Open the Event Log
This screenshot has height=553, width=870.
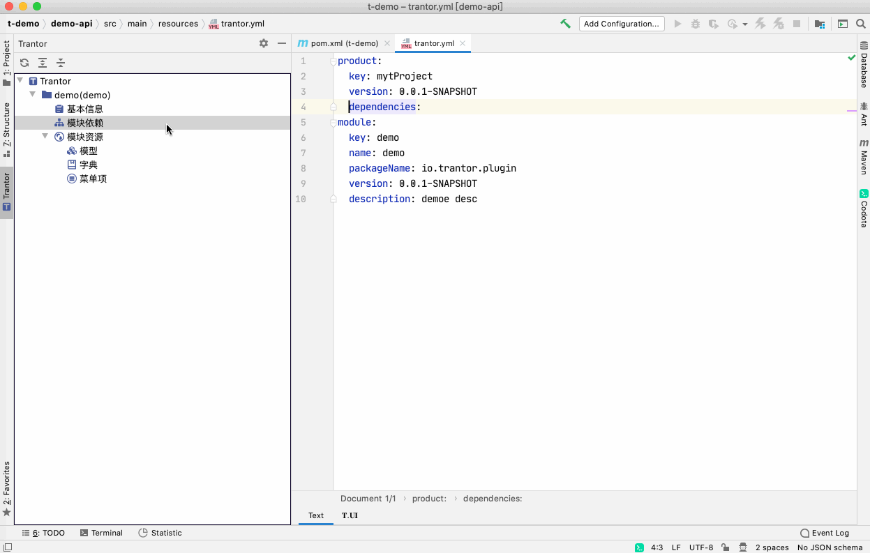[825, 533]
